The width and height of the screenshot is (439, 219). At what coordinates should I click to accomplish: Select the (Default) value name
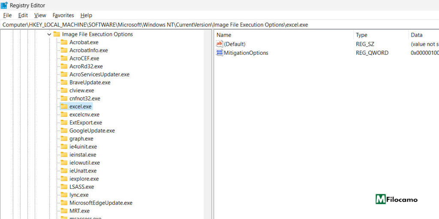[x=235, y=44]
